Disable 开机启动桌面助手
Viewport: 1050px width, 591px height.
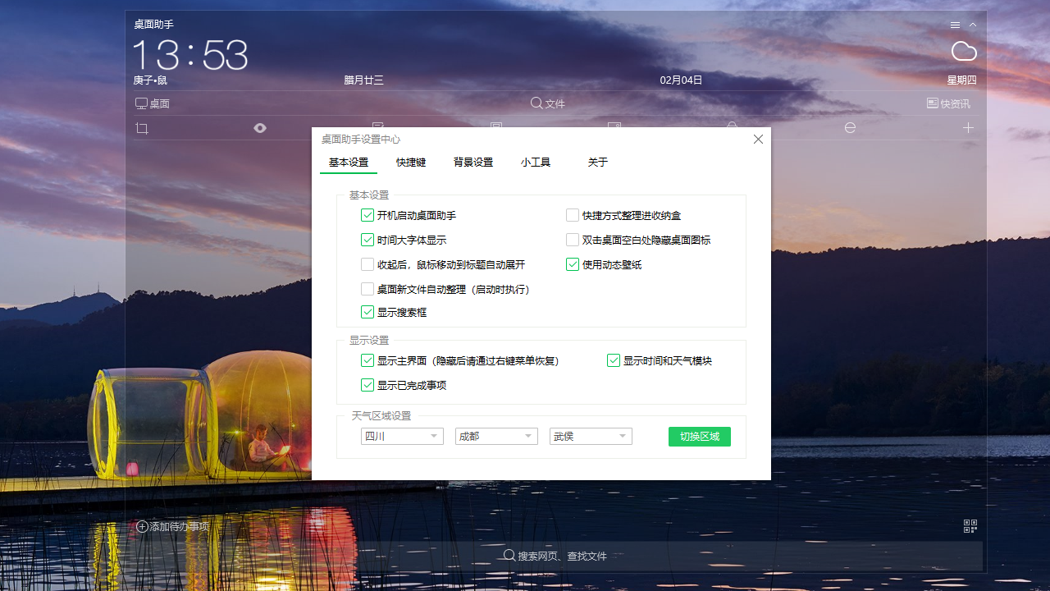click(x=367, y=215)
